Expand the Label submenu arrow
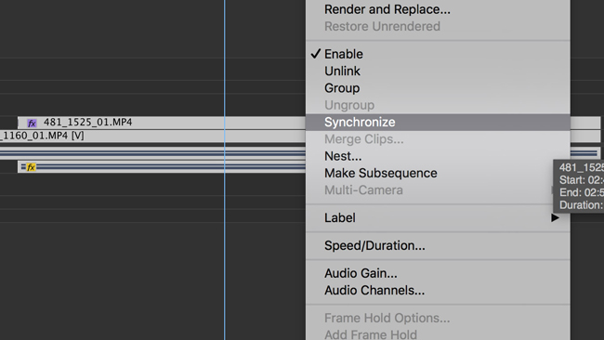 coord(555,217)
